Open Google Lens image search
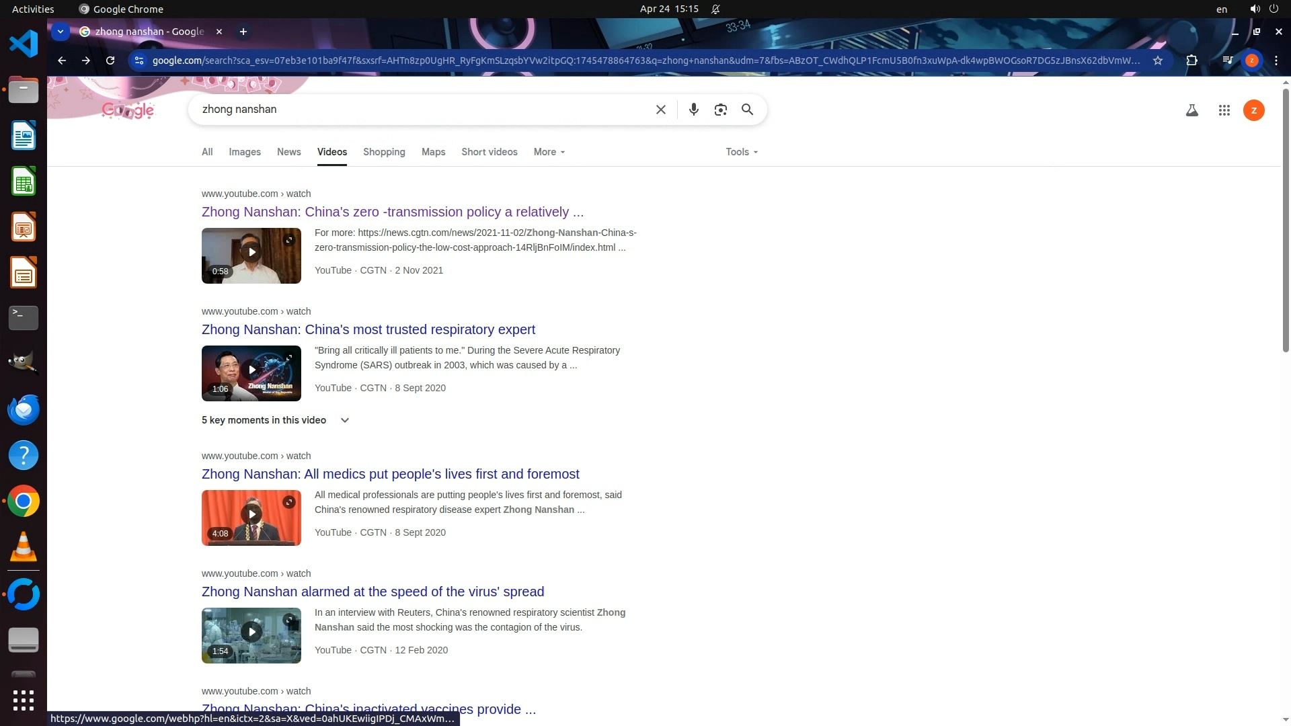 (x=720, y=110)
